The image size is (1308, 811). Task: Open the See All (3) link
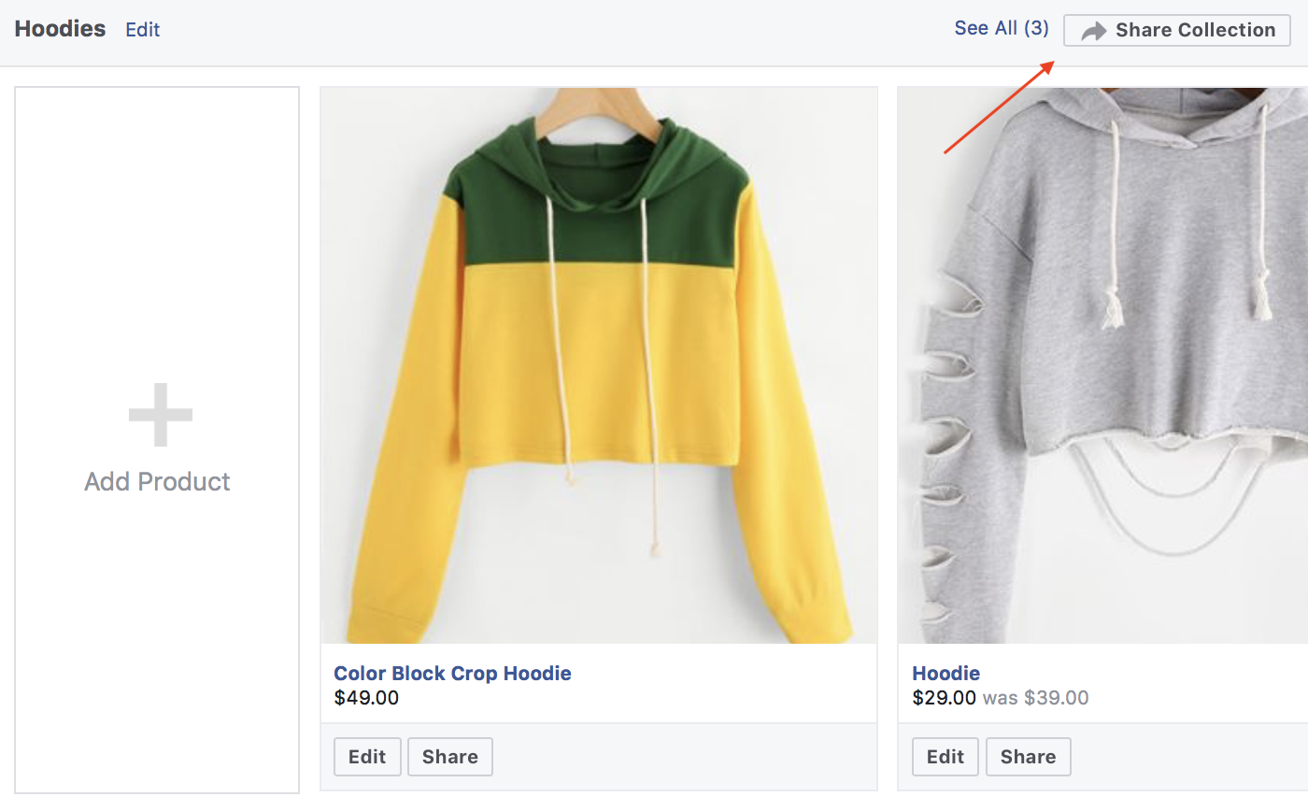click(1002, 28)
